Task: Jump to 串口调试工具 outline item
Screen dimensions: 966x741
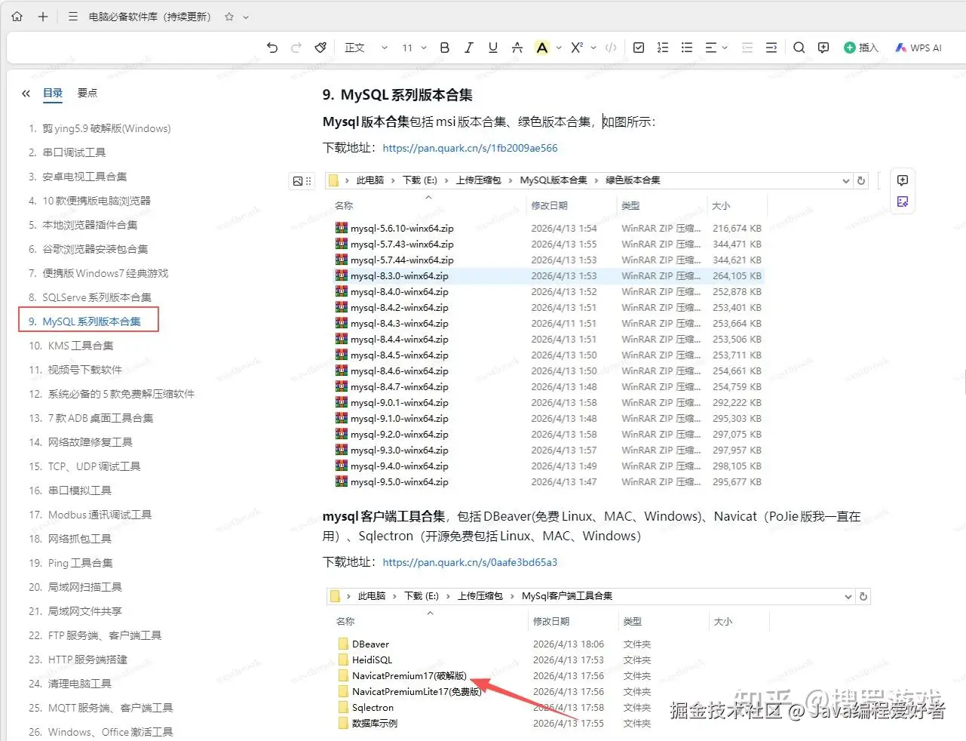Action: click(74, 152)
